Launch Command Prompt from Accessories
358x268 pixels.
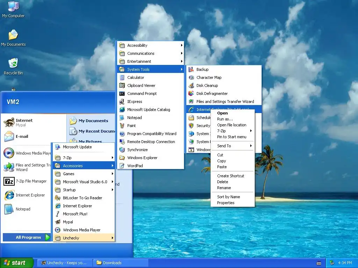pyautogui.click(x=150, y=94)
